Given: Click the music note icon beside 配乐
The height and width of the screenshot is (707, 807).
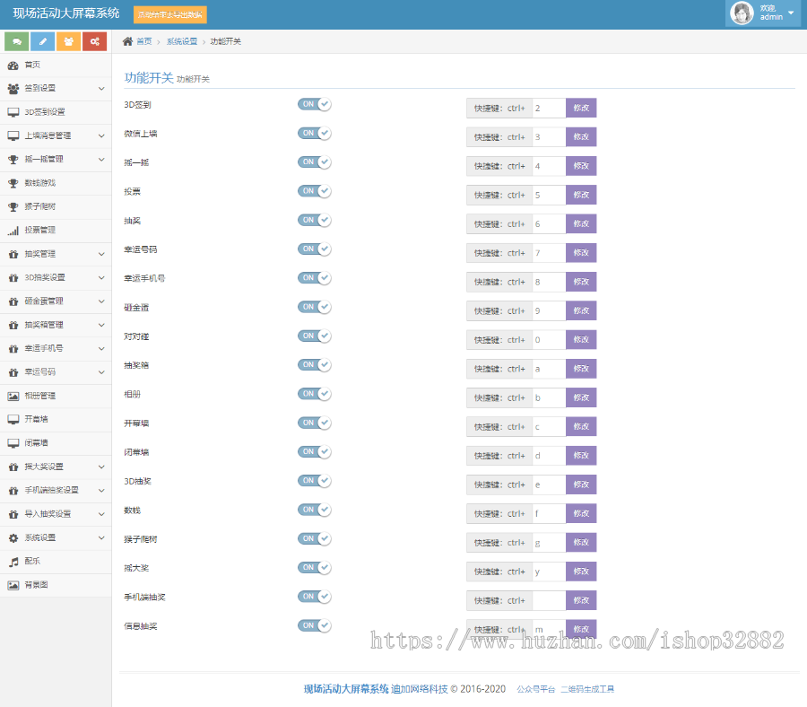Looking at the screenshot, I should point(13,562).
